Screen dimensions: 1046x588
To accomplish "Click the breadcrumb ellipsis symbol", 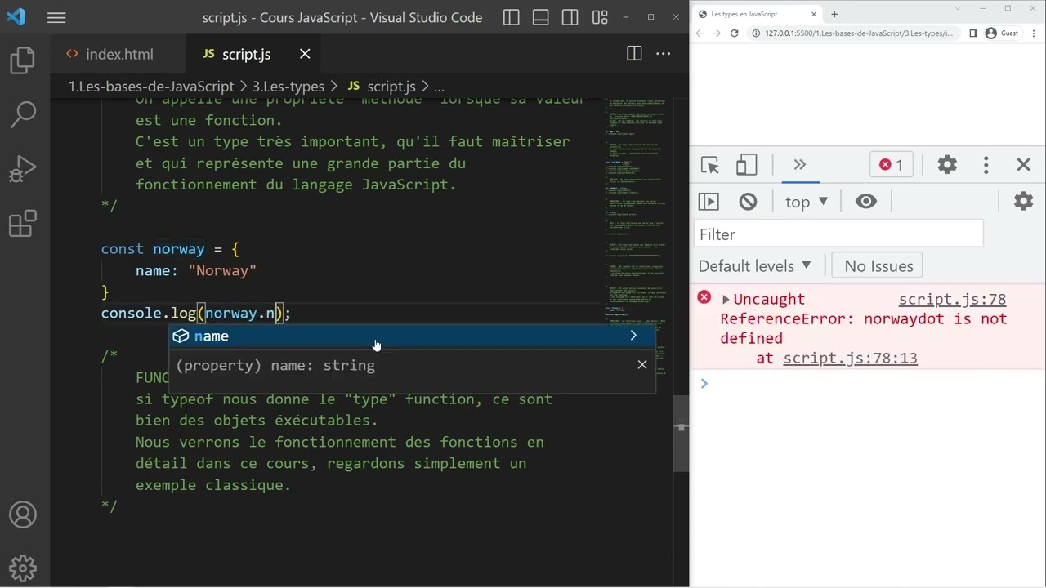I will click(439, 86).
